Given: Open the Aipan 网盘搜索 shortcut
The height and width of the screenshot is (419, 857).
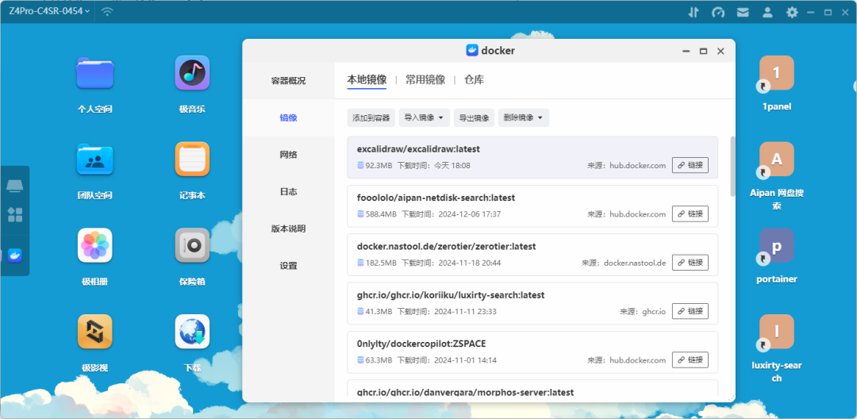Looking at the screenshot, I should pyautogui.click(x=777, y=159).
